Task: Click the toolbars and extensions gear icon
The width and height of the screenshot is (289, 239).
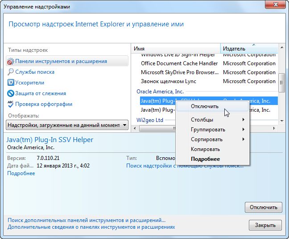Action: 11,61
